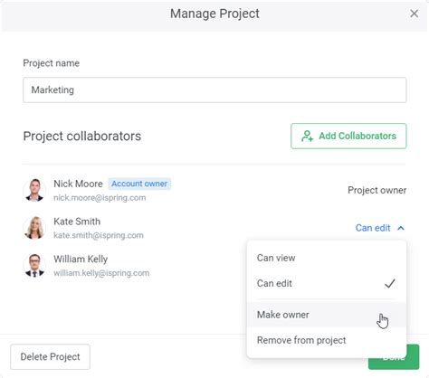Click Nick Moore's avatar
Viewport: 429px width, 378px height.
pyautogui.click(x=34, y=190)
